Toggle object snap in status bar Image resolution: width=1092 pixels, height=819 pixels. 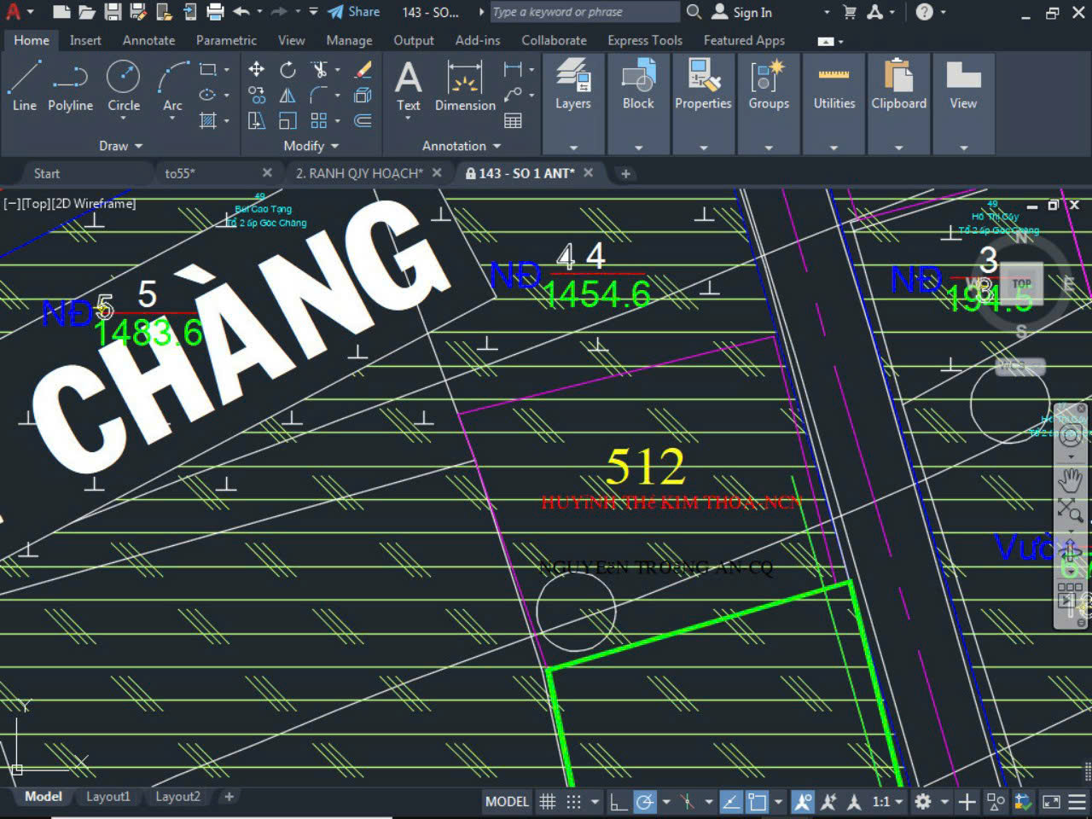(757, 801)
